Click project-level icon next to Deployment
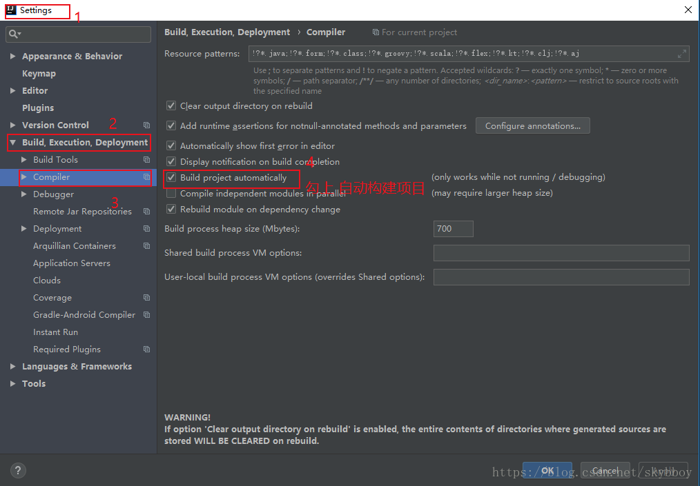Viewport: 700px width, 486px height. coord(146,229)
